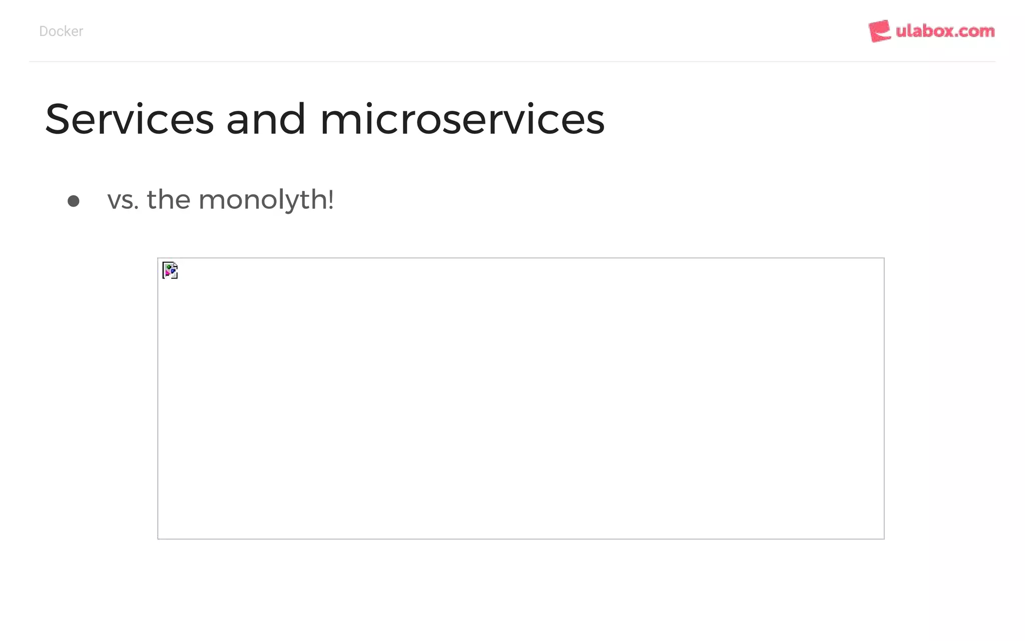Select the bullet point dot

74,201
